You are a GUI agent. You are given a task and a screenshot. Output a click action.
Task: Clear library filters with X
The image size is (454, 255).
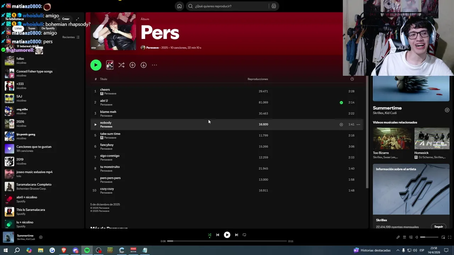pos(8,28)
